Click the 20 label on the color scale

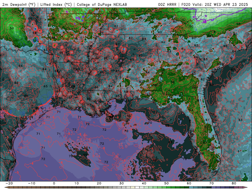pyautogui.click(x=99, y=183)
